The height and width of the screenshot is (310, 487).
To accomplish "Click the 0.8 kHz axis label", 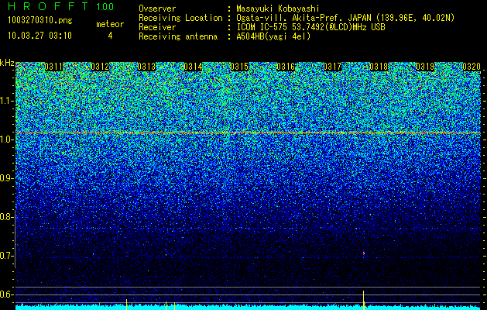I will coord(6,217).
